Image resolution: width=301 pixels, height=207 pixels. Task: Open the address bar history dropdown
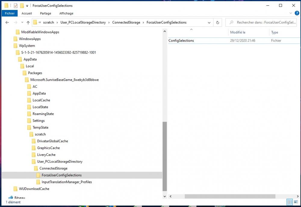pos(209,23)
